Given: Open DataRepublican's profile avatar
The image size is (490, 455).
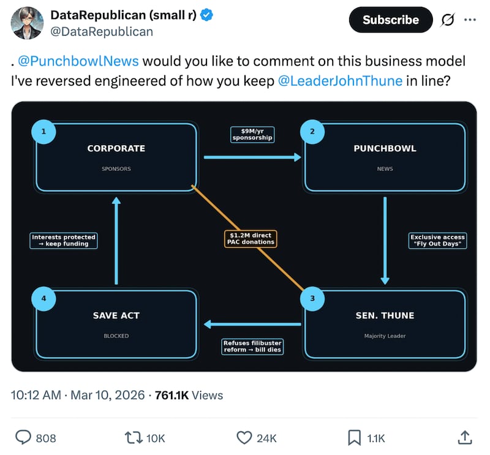Looking at the screenshot, I should (27, 23).
